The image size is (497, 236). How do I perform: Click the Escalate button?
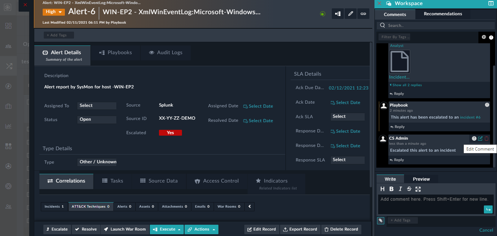pyautogui.click(x=57, y=229)
